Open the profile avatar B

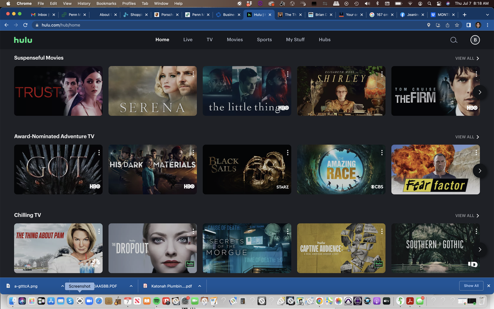pyautogui.click(x=475, y=40)
